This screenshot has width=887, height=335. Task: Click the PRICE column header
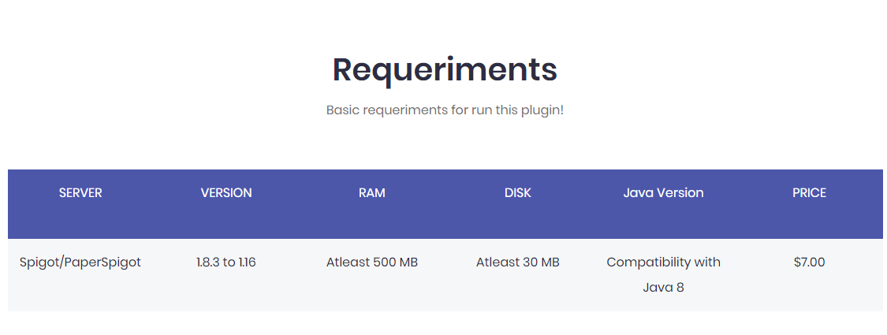(809, 192)
